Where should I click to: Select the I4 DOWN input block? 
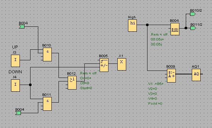[x=15, y=86]
